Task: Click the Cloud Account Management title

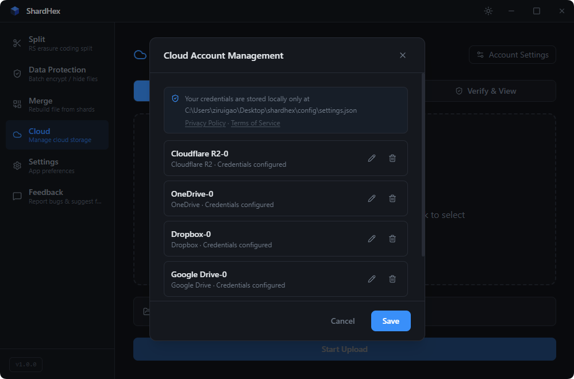Action: pos(224,55)
